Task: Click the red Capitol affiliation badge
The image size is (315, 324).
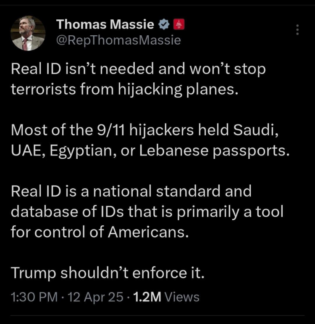Action: click(178, 24)
